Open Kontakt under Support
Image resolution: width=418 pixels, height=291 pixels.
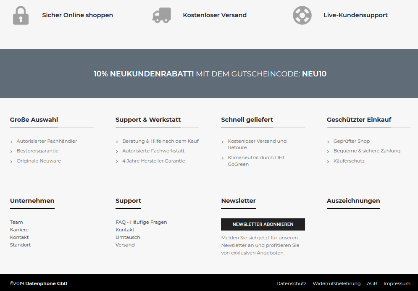click(125, 230)
